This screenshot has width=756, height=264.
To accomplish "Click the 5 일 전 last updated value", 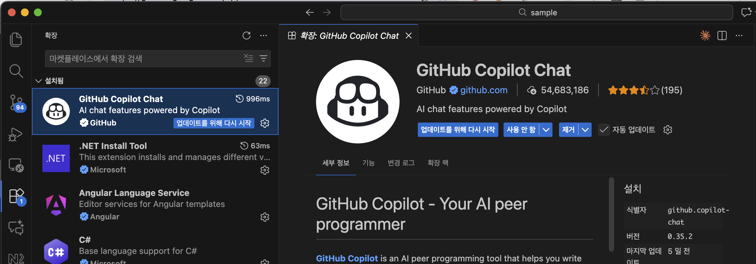I will (679, 251).
